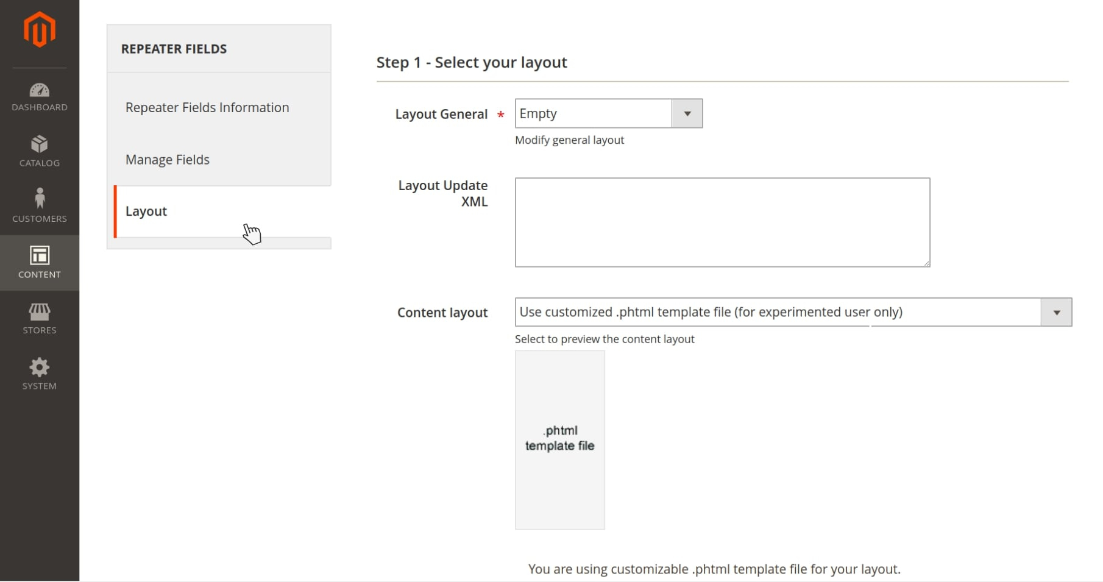1103x582 pixels.
Task: Click the Layout Update XML resize handle
Action: pos(926,263)
